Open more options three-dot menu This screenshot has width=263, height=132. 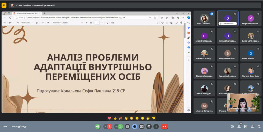coord(156,126)
